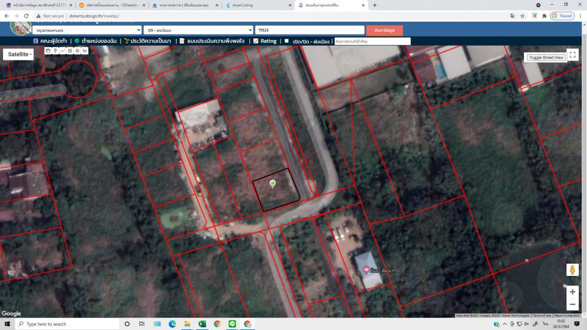
Task: Zoom out the map with minus button
Action: 572,304
